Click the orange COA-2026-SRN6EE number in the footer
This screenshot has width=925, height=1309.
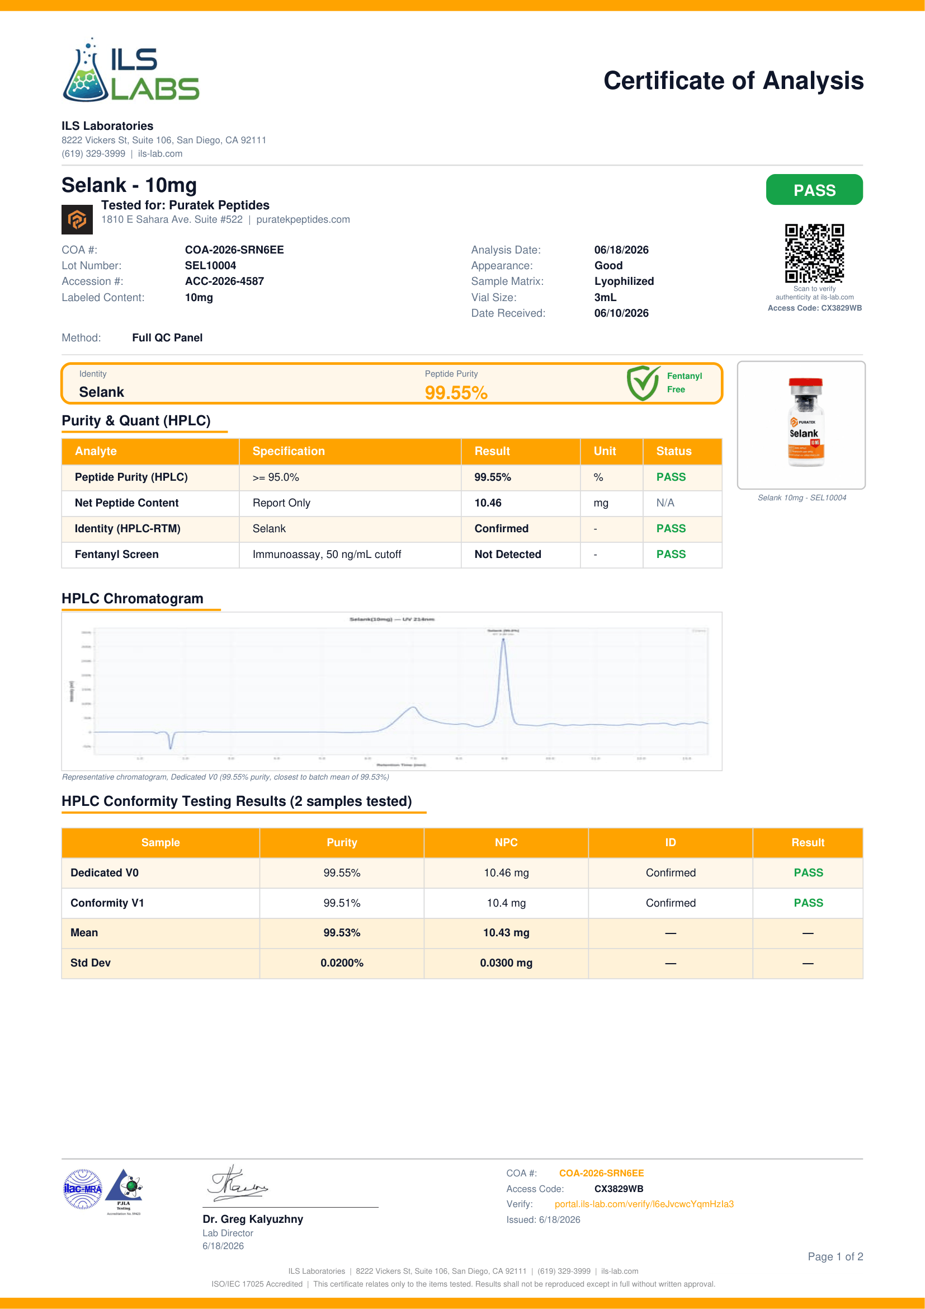pos(602,1174)
